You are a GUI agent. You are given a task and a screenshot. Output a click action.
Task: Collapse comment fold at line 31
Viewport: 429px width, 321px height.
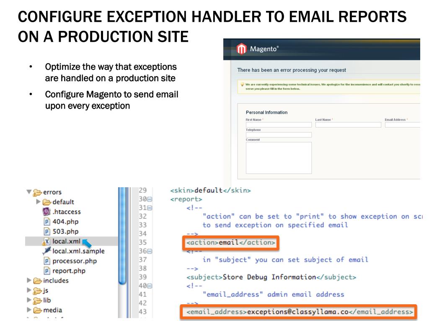point(150,208)
